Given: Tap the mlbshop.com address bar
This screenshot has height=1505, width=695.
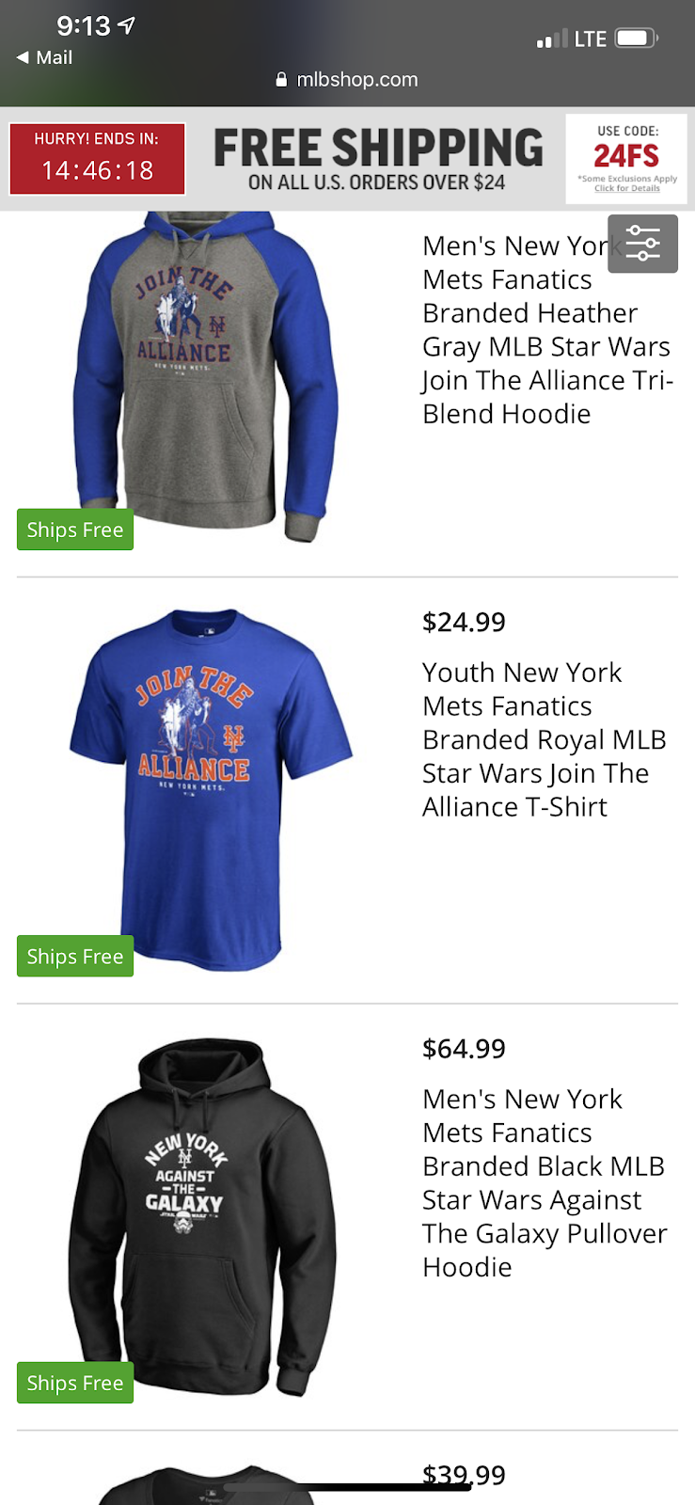Looking at the screenshot, I should click(x=347, y=80).
